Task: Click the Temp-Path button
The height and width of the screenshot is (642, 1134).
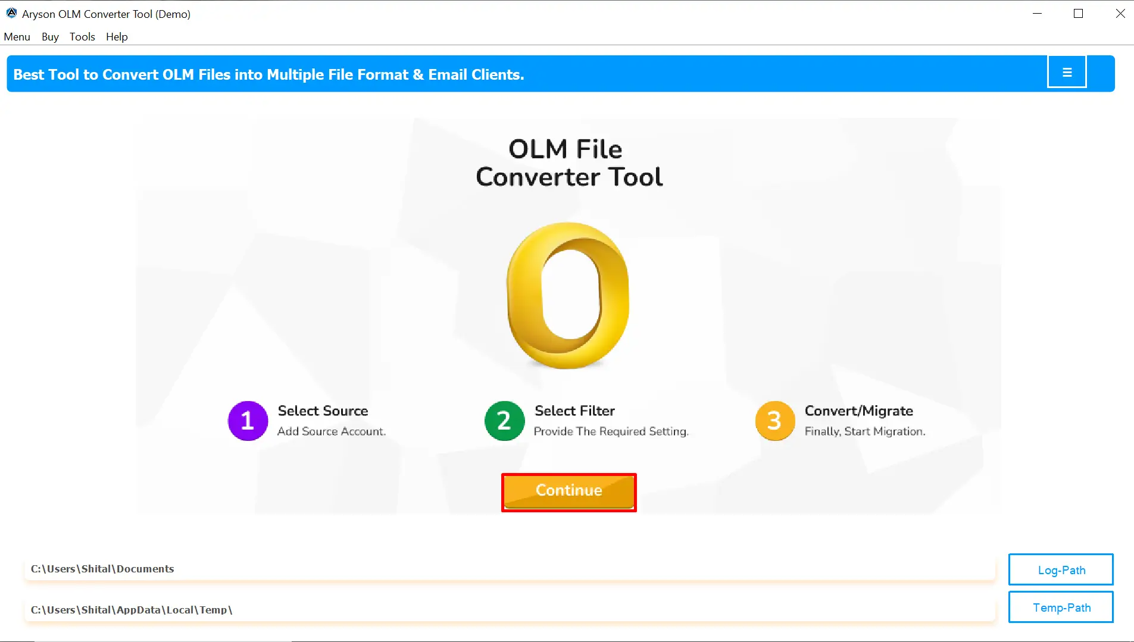Action: (1061, 607)
